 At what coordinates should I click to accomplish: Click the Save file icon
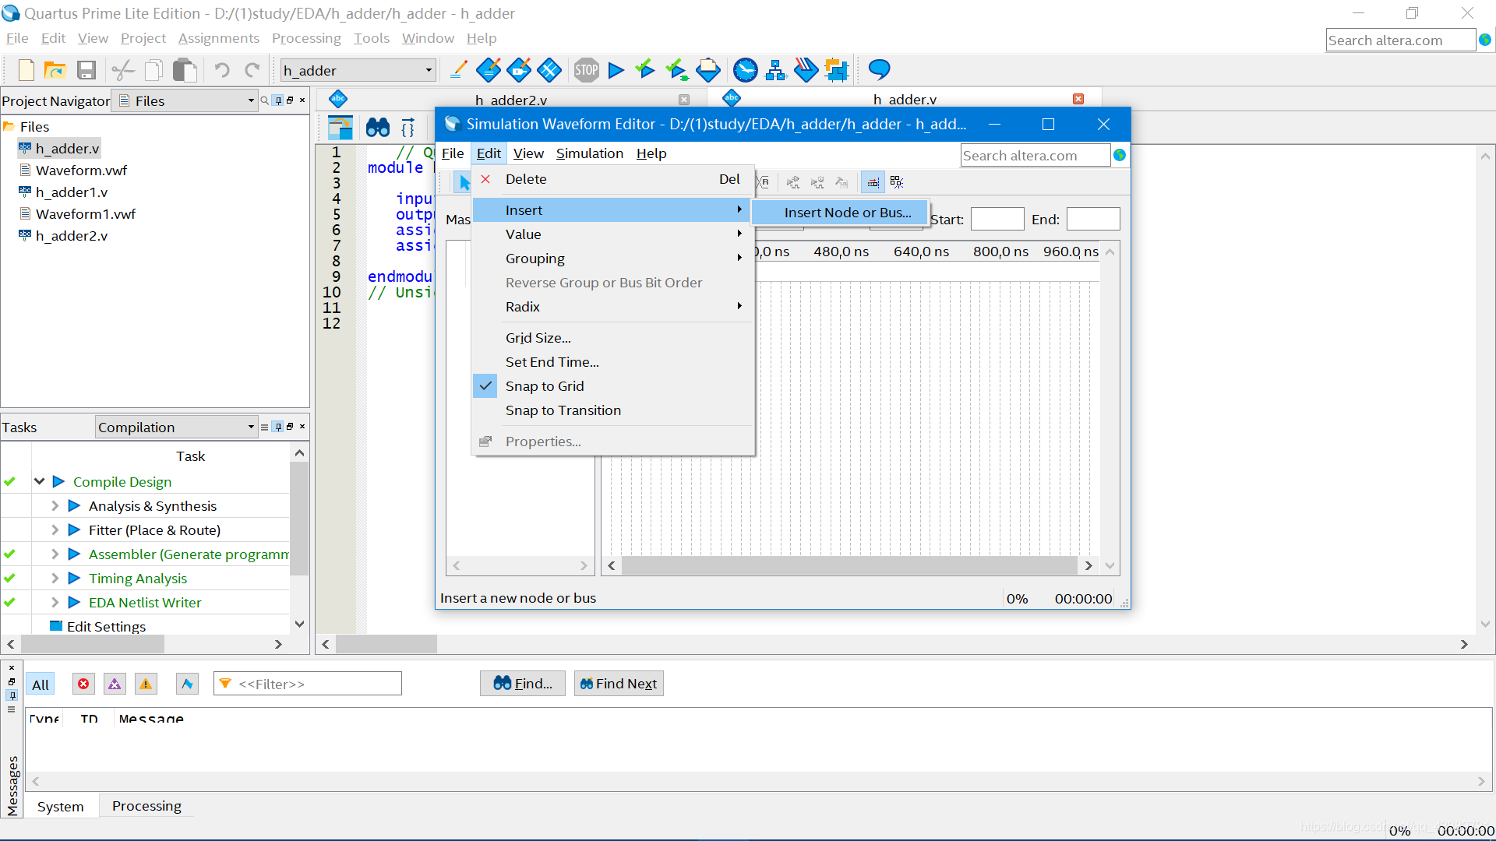coord(86,70)
